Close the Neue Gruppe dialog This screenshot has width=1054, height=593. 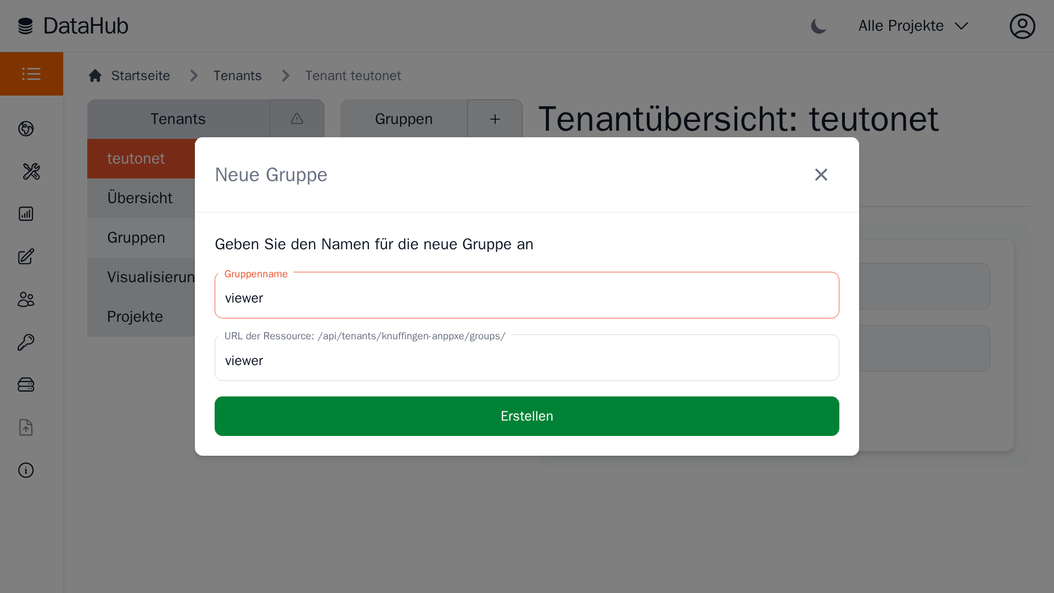pos(821,175)
